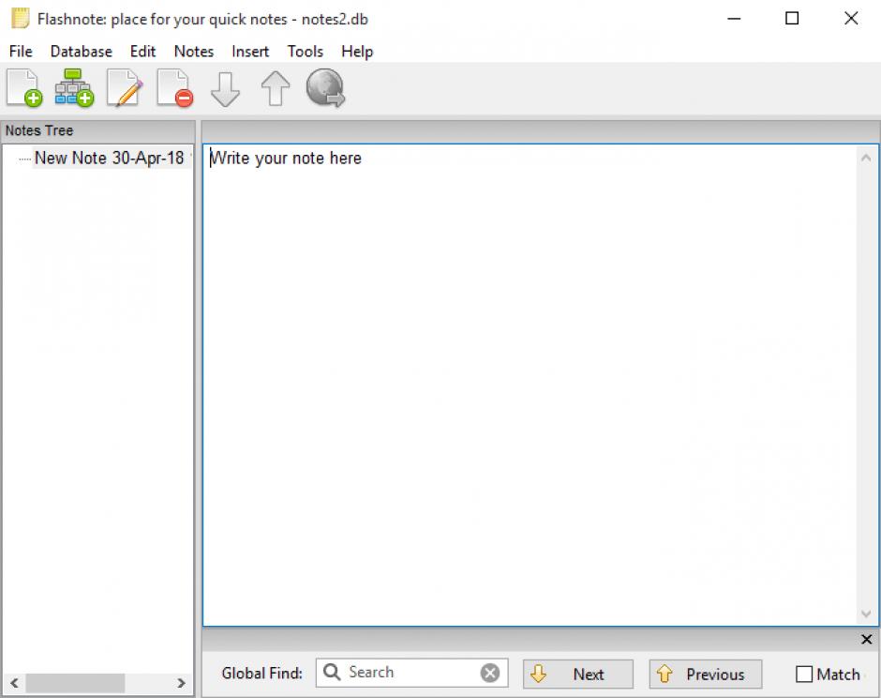
Task: Open the Database menu
Action: point(81,52)
